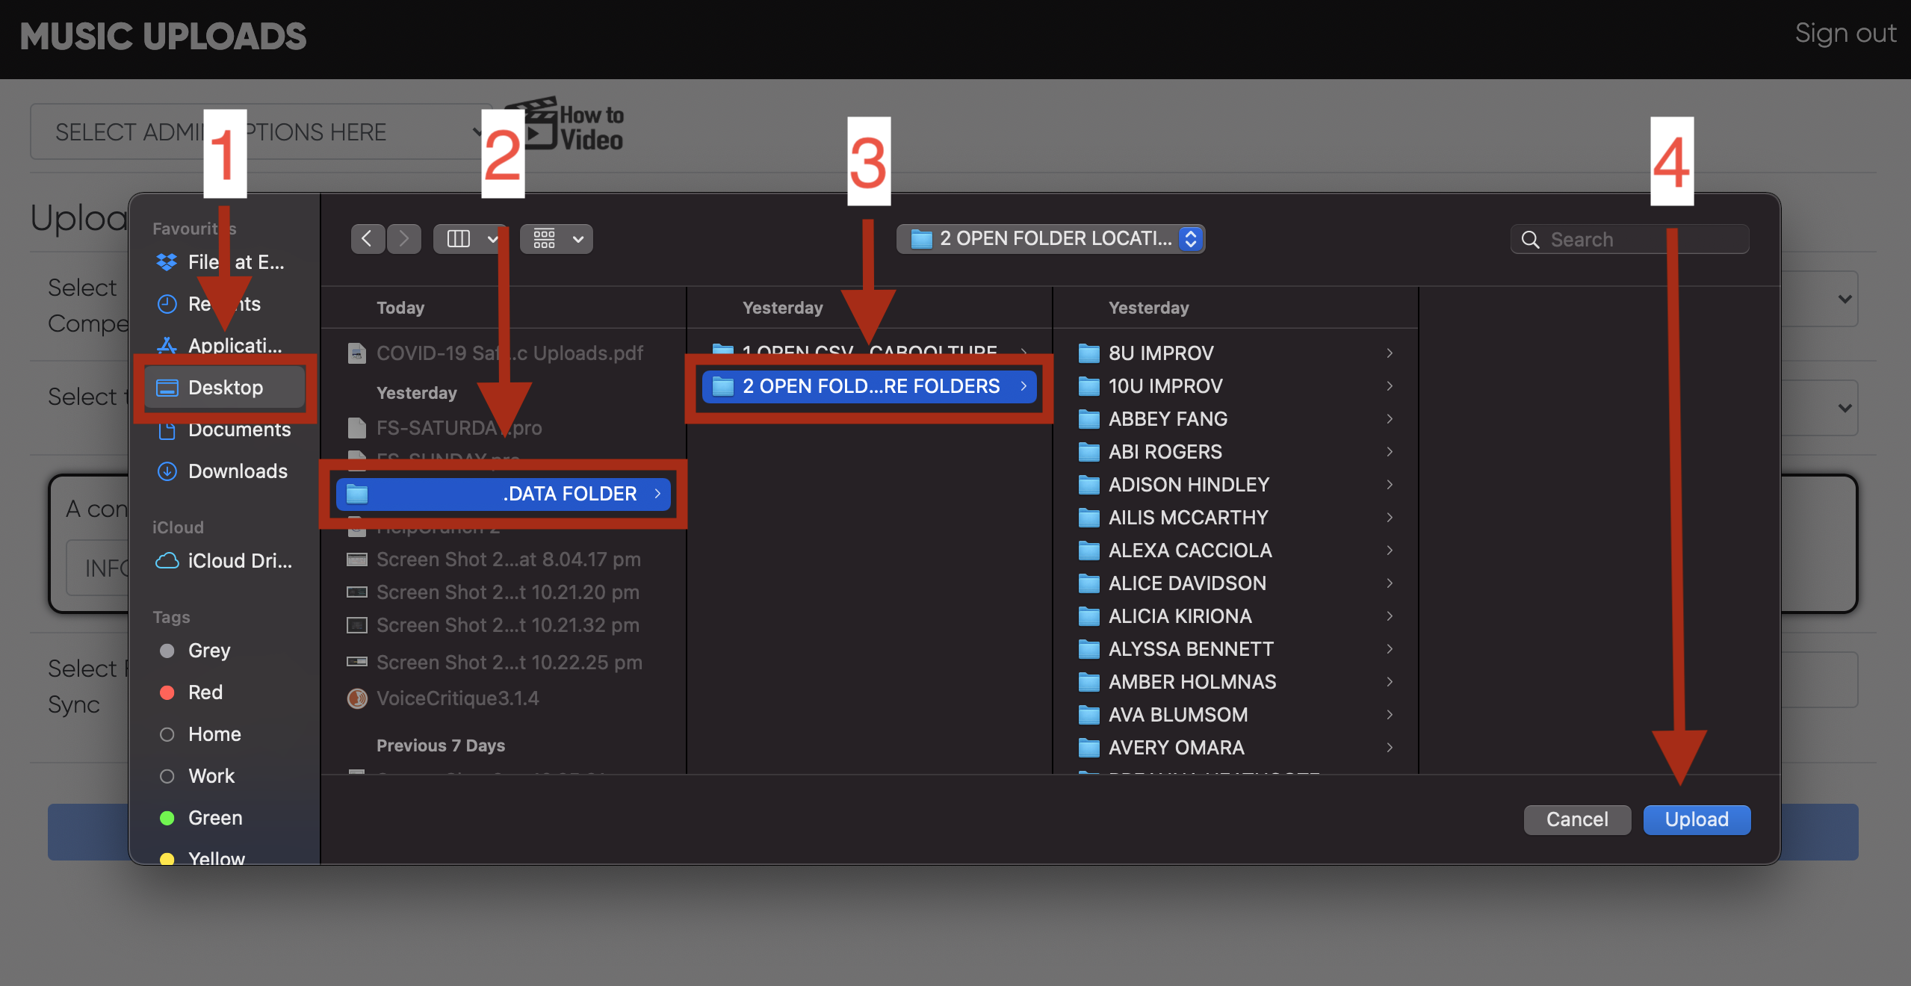This screenshot has width=1911, height=986.
Task: Select iCloud Drive in sidebar
Action: [x=239, y=561]
